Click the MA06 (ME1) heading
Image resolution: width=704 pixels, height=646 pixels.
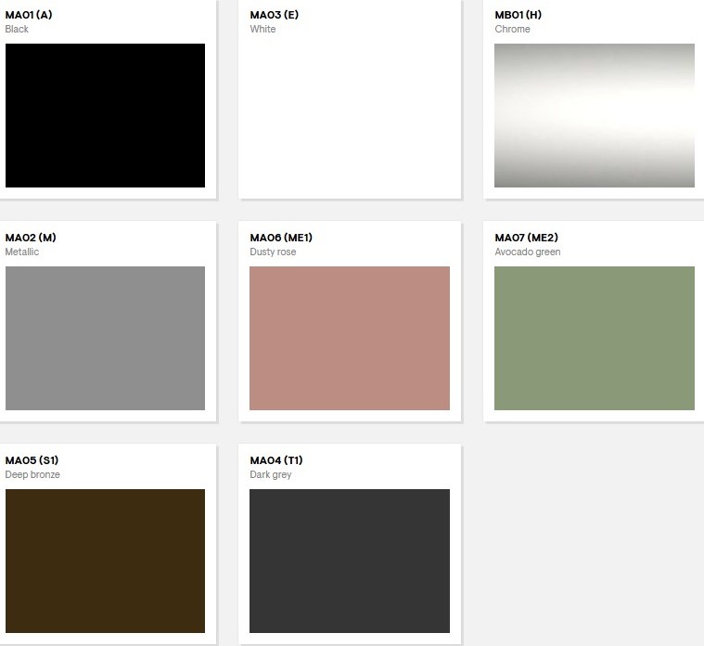281,238
